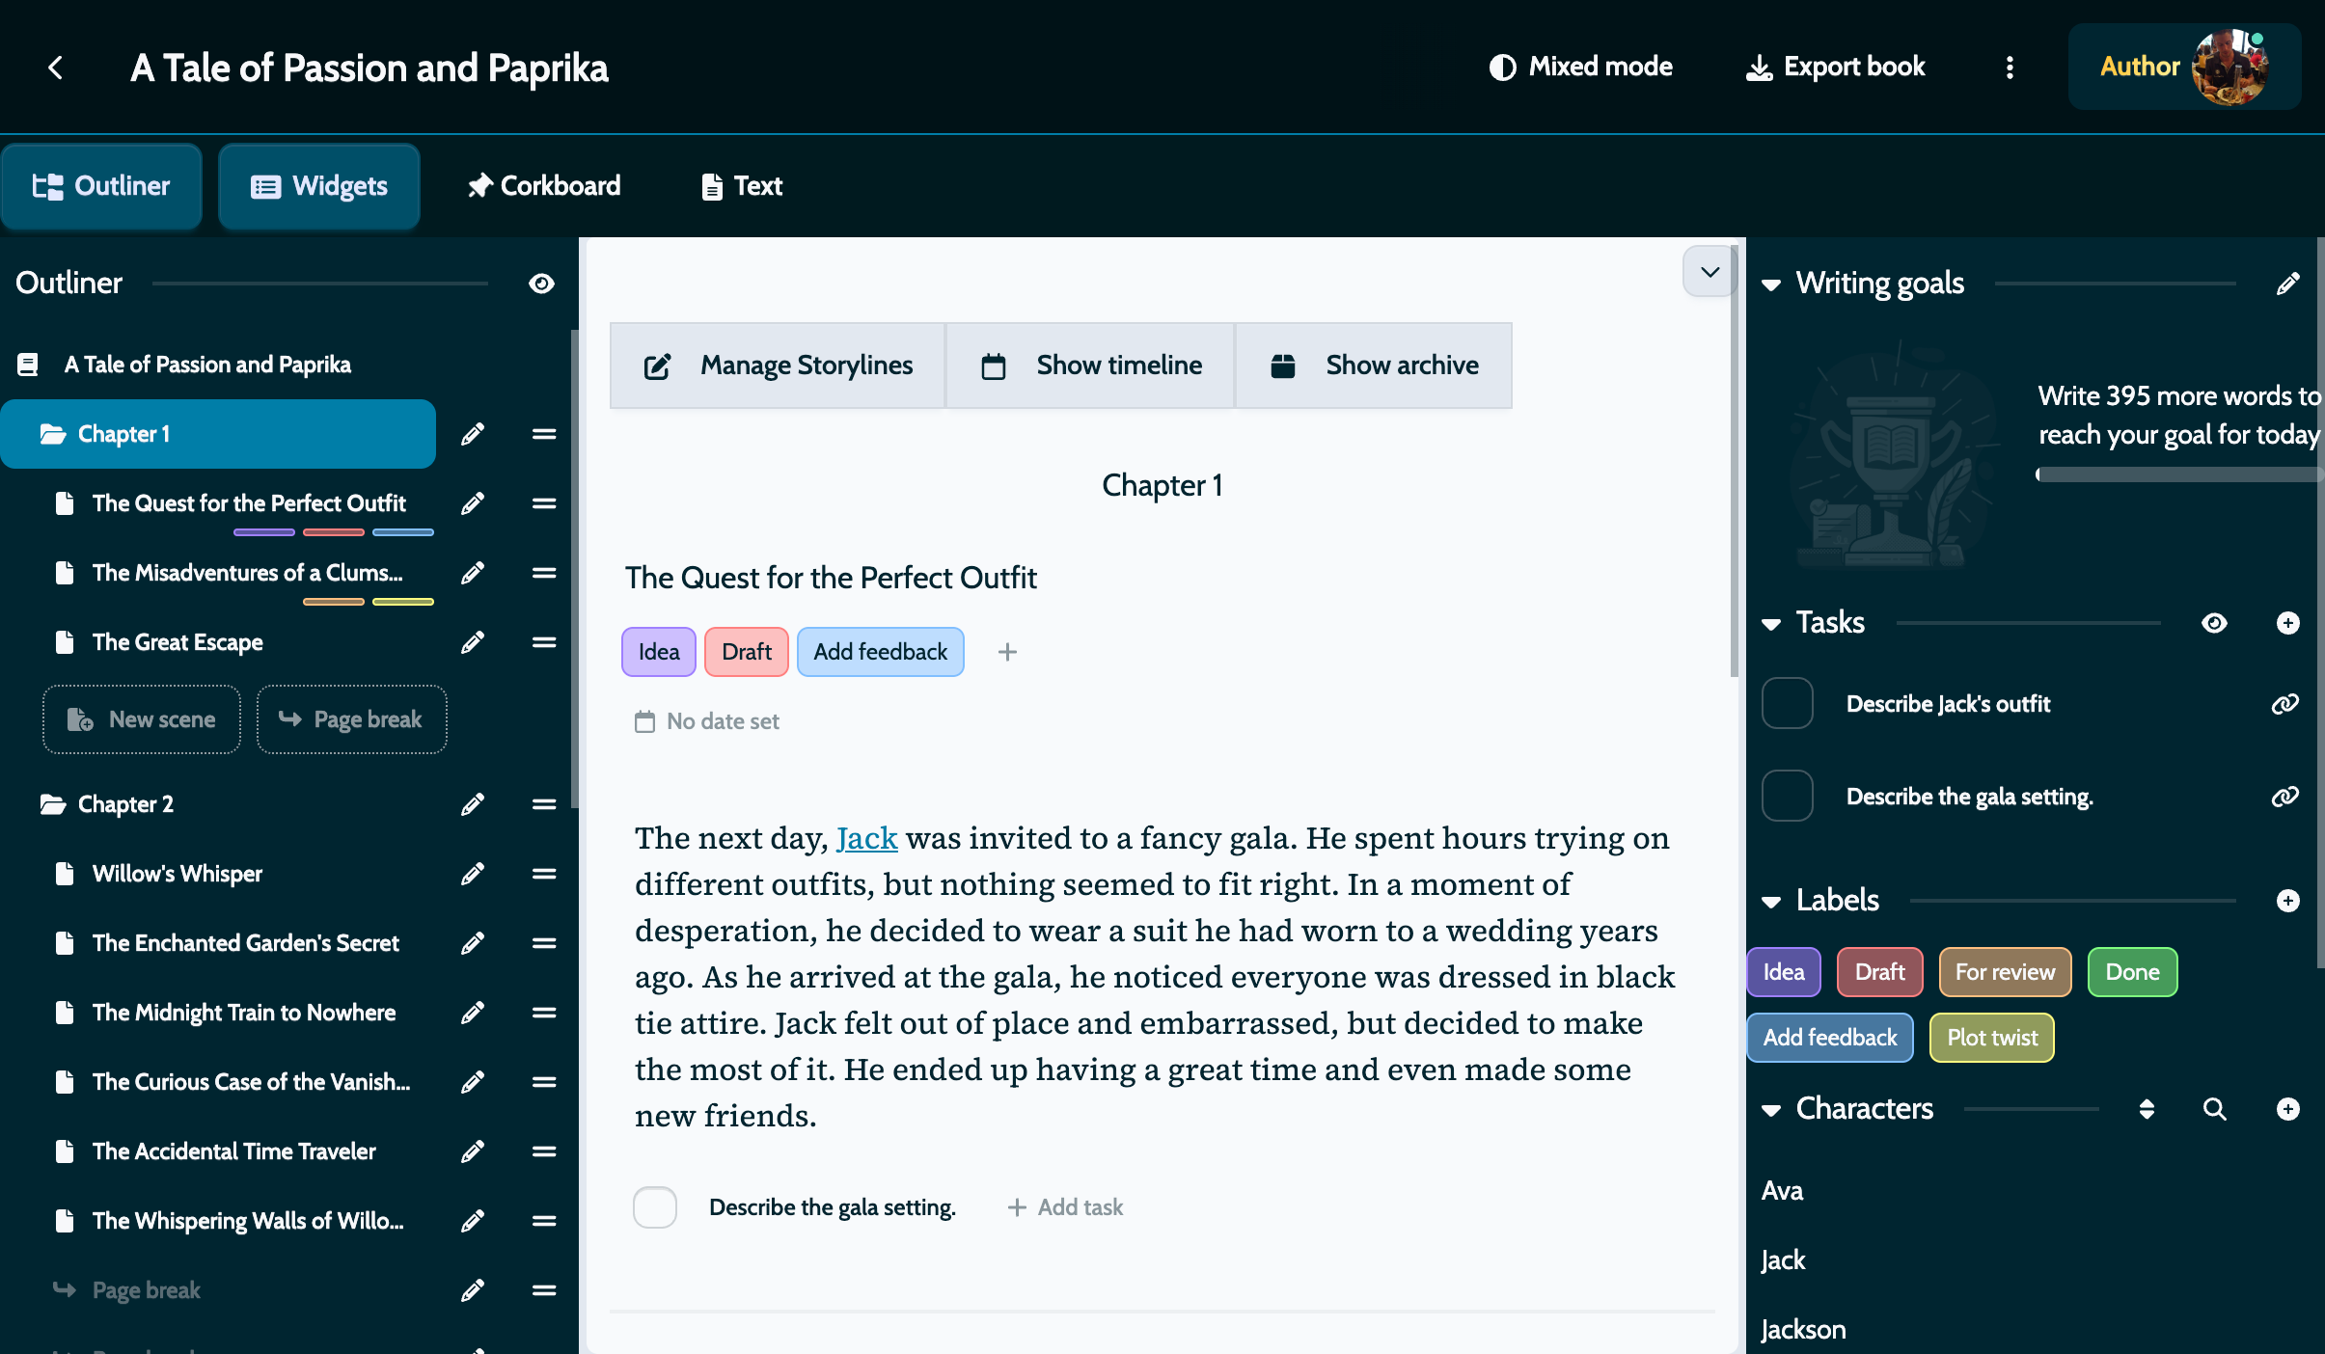Screen dimensions: 2325x1354
Task: Open the Widgets view
Action: point(318,185)
